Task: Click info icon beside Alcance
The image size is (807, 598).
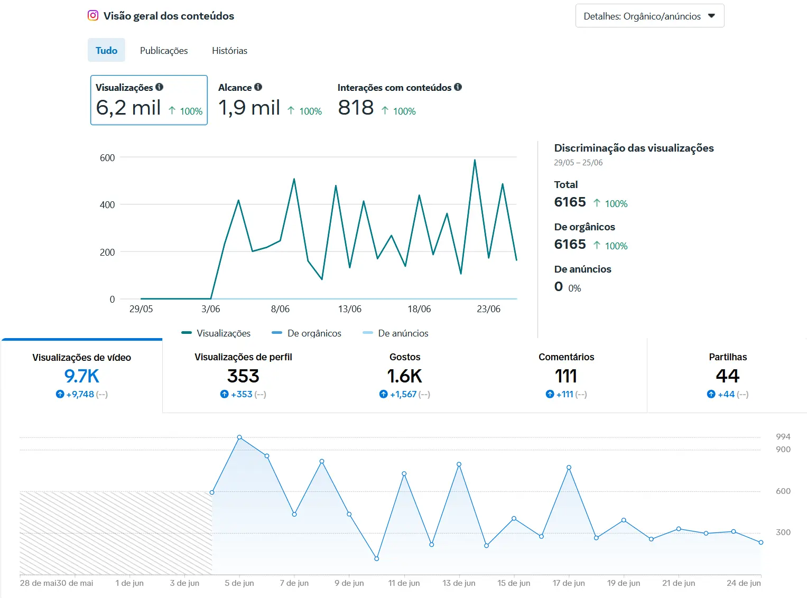Action: 258,87
